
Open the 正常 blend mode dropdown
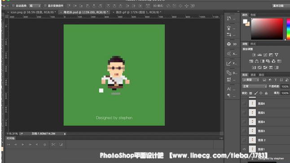coord(255,86)
